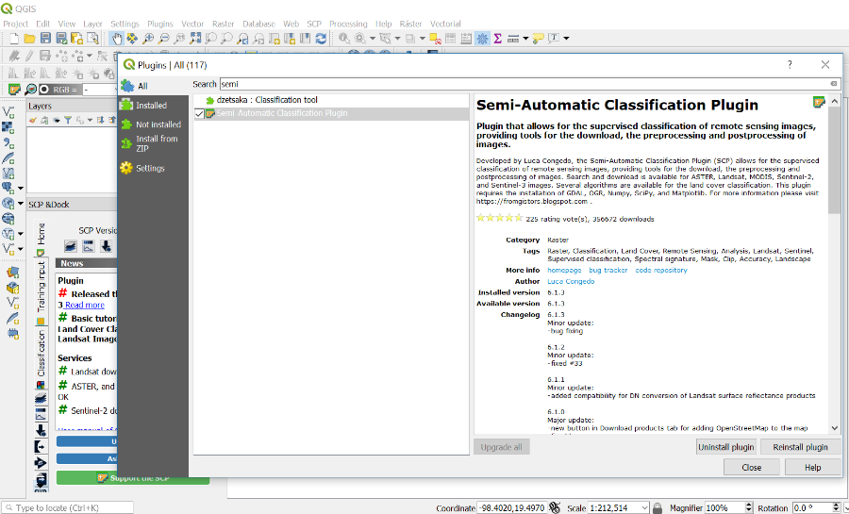Switch to the Installed plugins tab
This screenshot has height=514, width=849.
(x=153, y=106)
